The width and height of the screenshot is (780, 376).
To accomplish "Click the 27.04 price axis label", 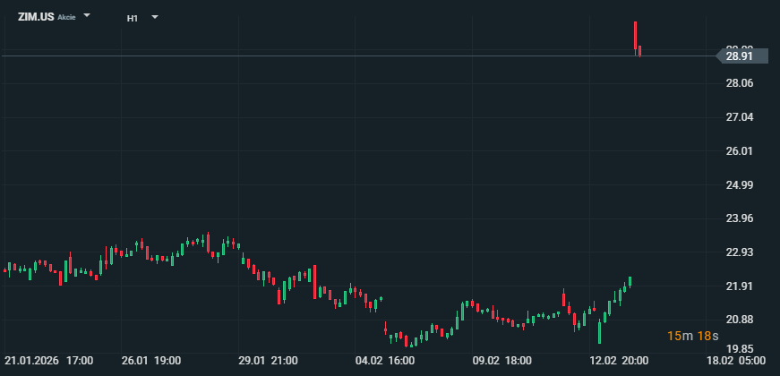I will click(739, 117).
